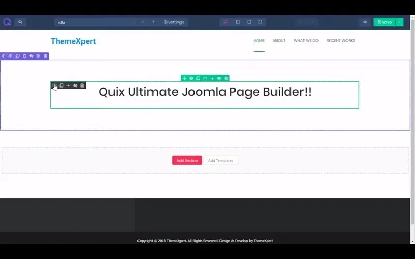The image size is (415, 259).
Task: Open the chat bubbles icon in top bar
Action: (20, 22)
